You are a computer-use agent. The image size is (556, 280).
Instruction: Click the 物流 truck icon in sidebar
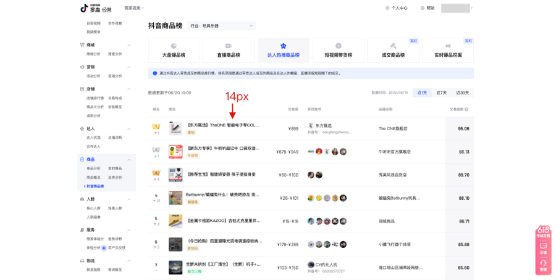(82, 260)
